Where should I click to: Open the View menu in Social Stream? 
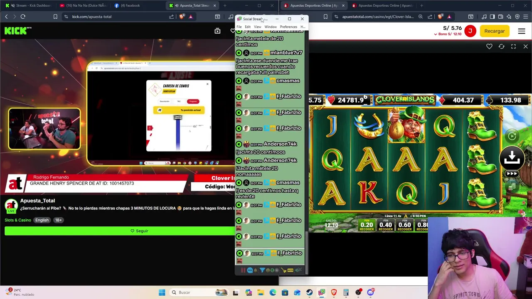coord(258,27)
